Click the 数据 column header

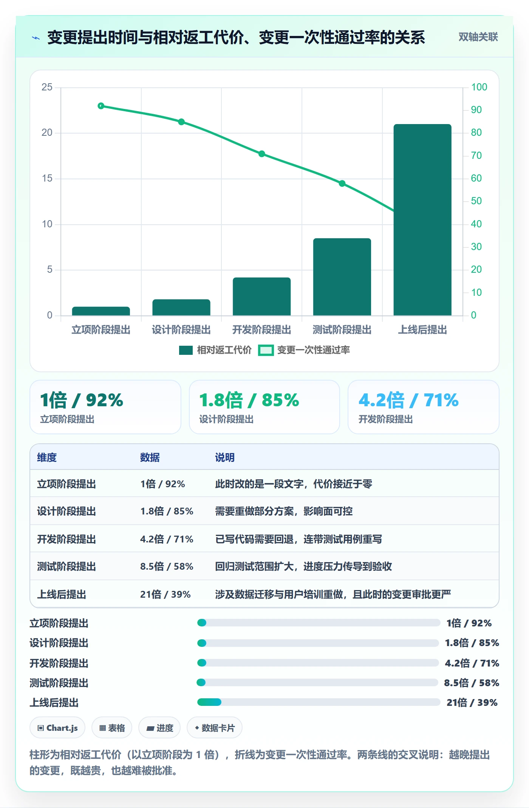click(x=150, y=457)
